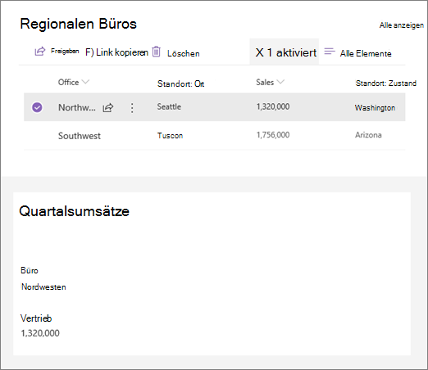Click the Office column header text
428x370 pixels.
[x=68, y=82]
